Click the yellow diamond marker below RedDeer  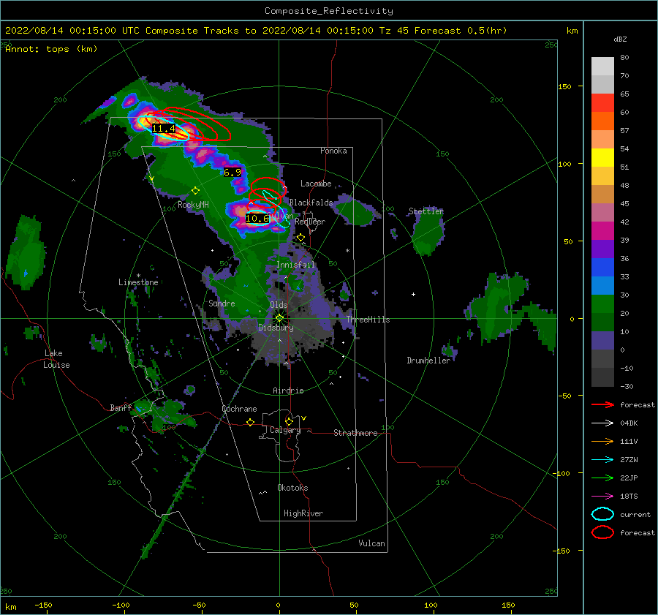[x=300, y=238]
